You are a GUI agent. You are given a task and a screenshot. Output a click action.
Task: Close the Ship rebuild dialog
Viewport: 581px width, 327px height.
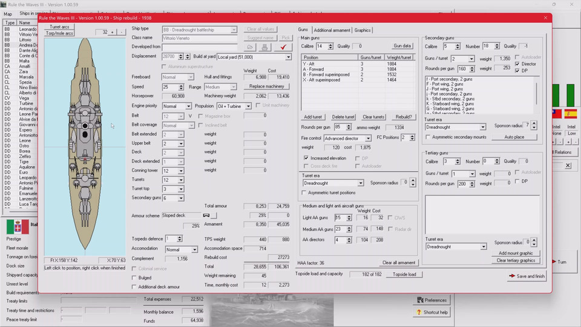[x=545, y=18]
